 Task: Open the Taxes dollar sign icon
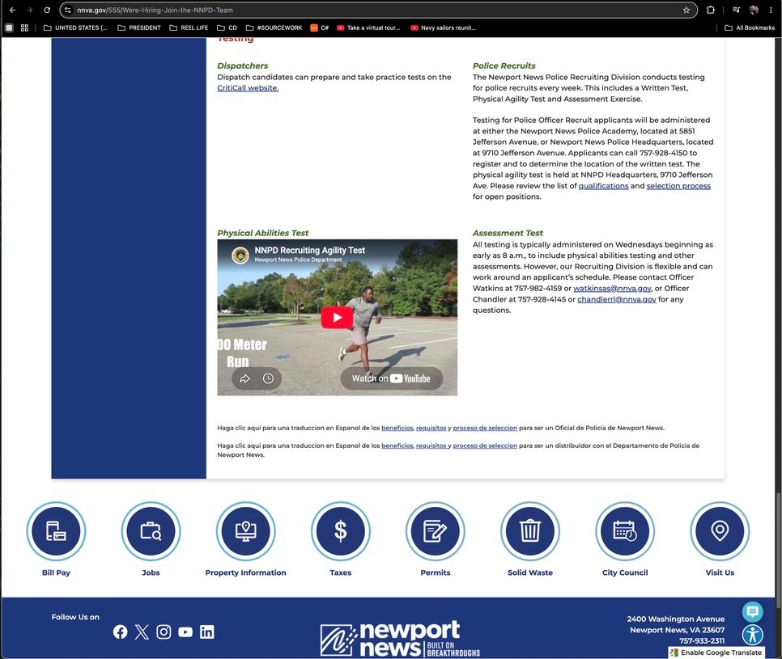(x=341, y=531)
